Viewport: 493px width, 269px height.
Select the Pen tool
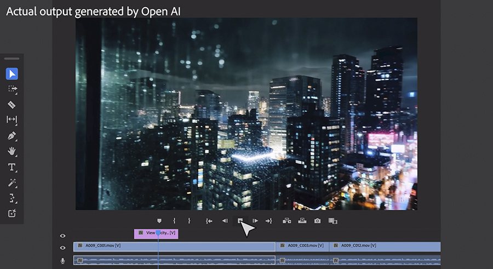coord(12,136)
